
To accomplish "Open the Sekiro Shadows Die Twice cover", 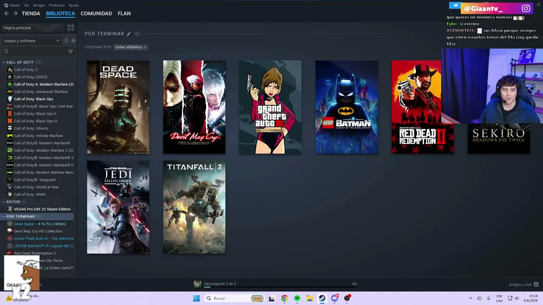I will click(499, 138).
